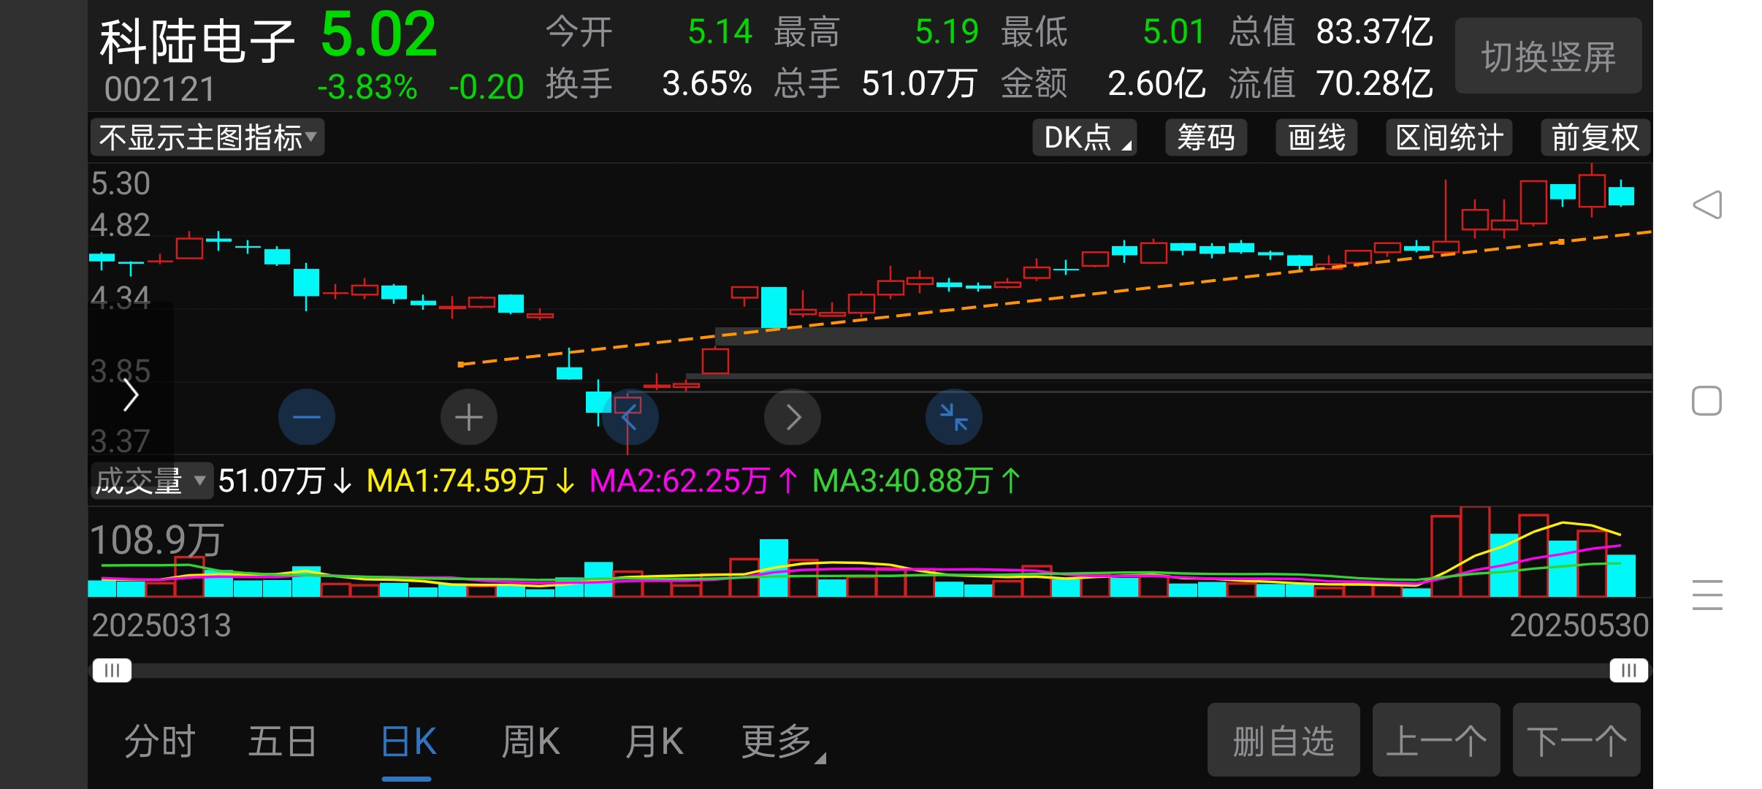
Task: Switch to the 周K tab
Action: [530, 742]
